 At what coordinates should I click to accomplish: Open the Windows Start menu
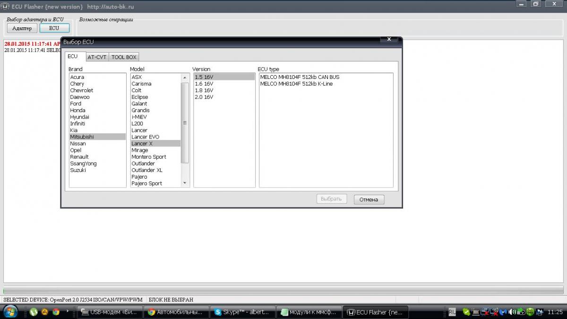(x=10, y=311)
